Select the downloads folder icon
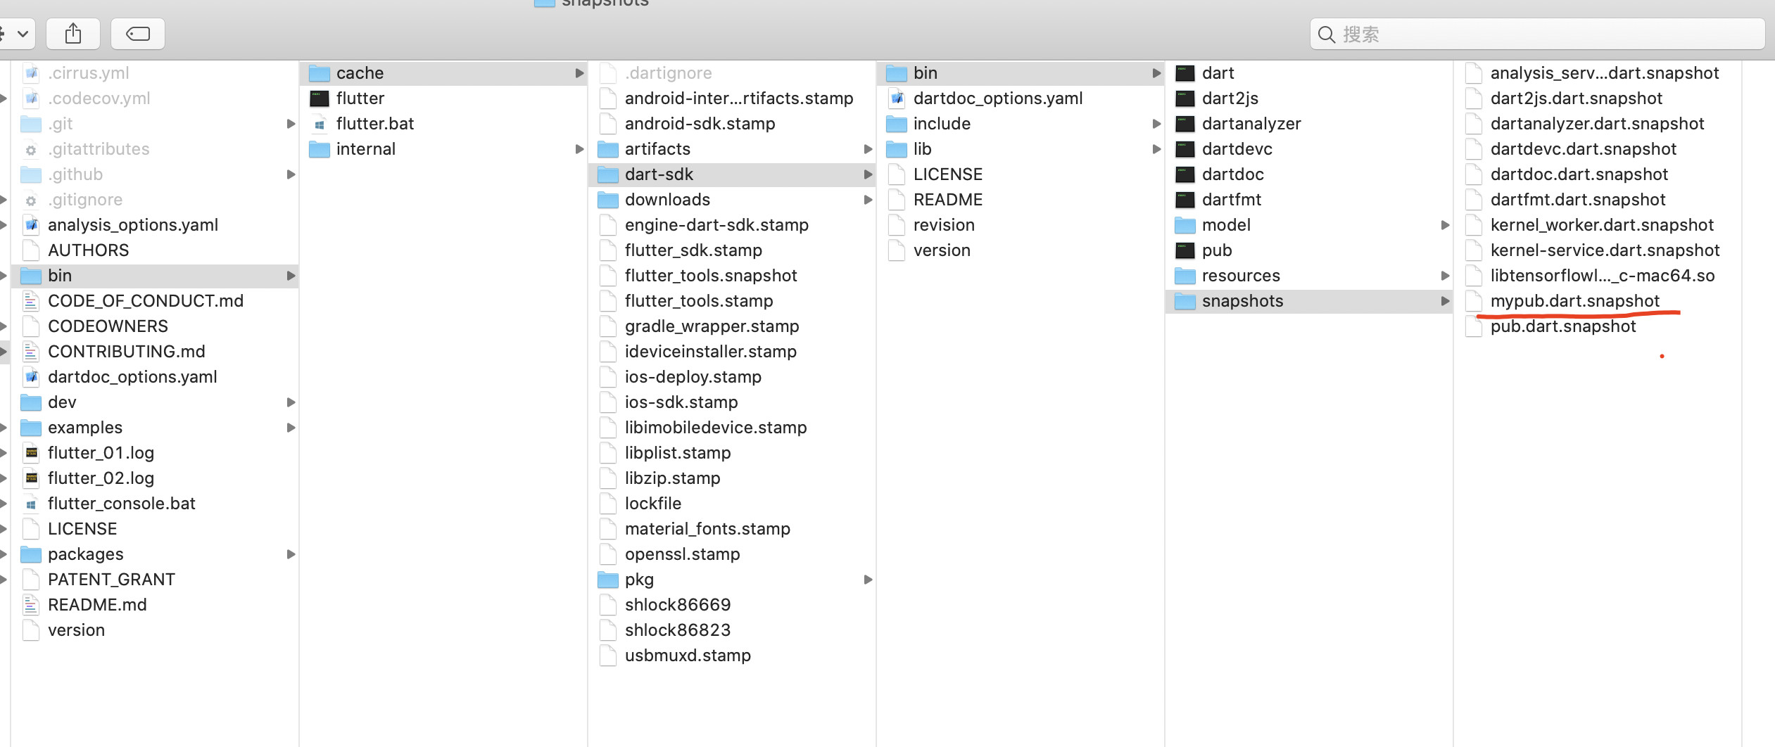This screenshot has width=1775, height=747. click(608, 200)
